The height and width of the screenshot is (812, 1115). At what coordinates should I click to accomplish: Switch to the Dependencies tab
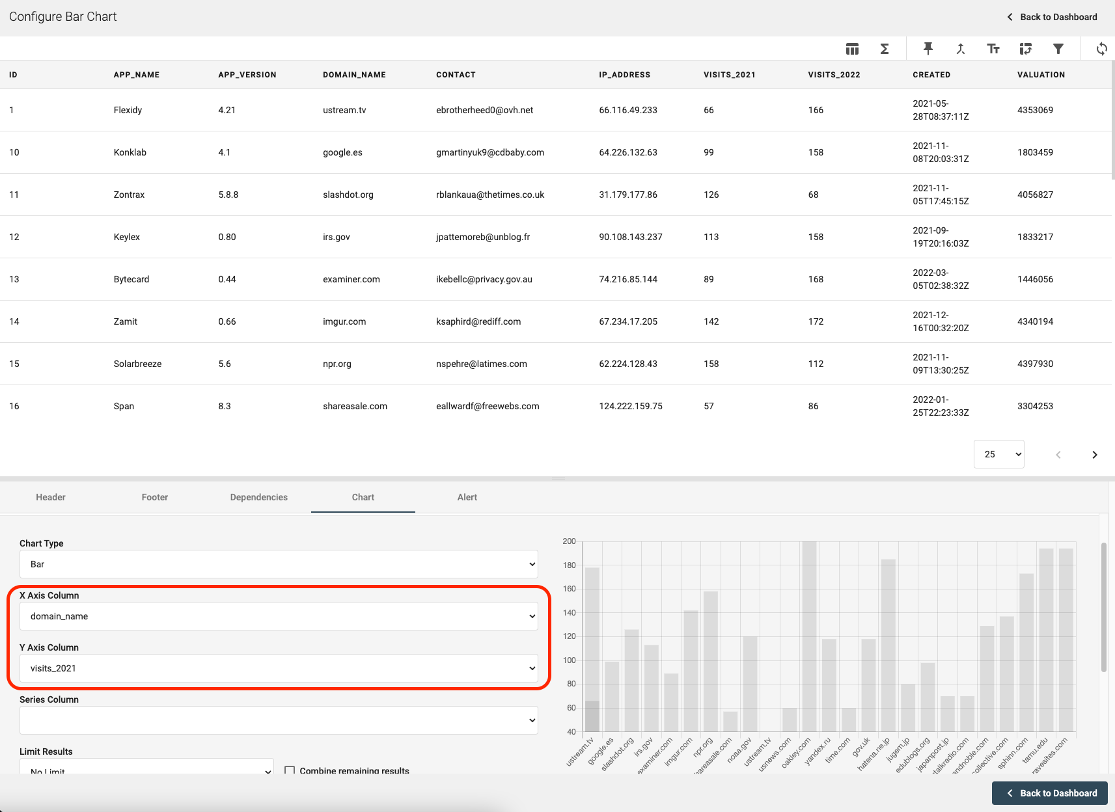(x=258, y=497)
